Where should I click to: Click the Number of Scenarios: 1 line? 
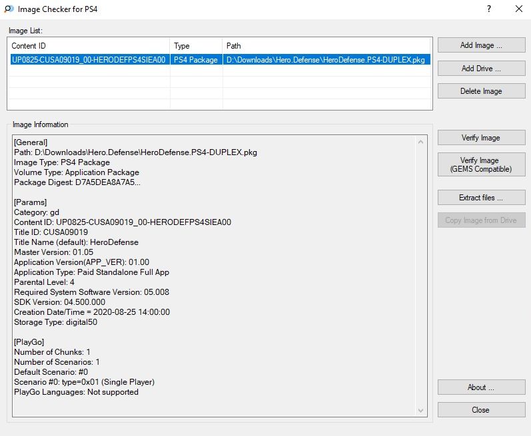pos(57,362)
